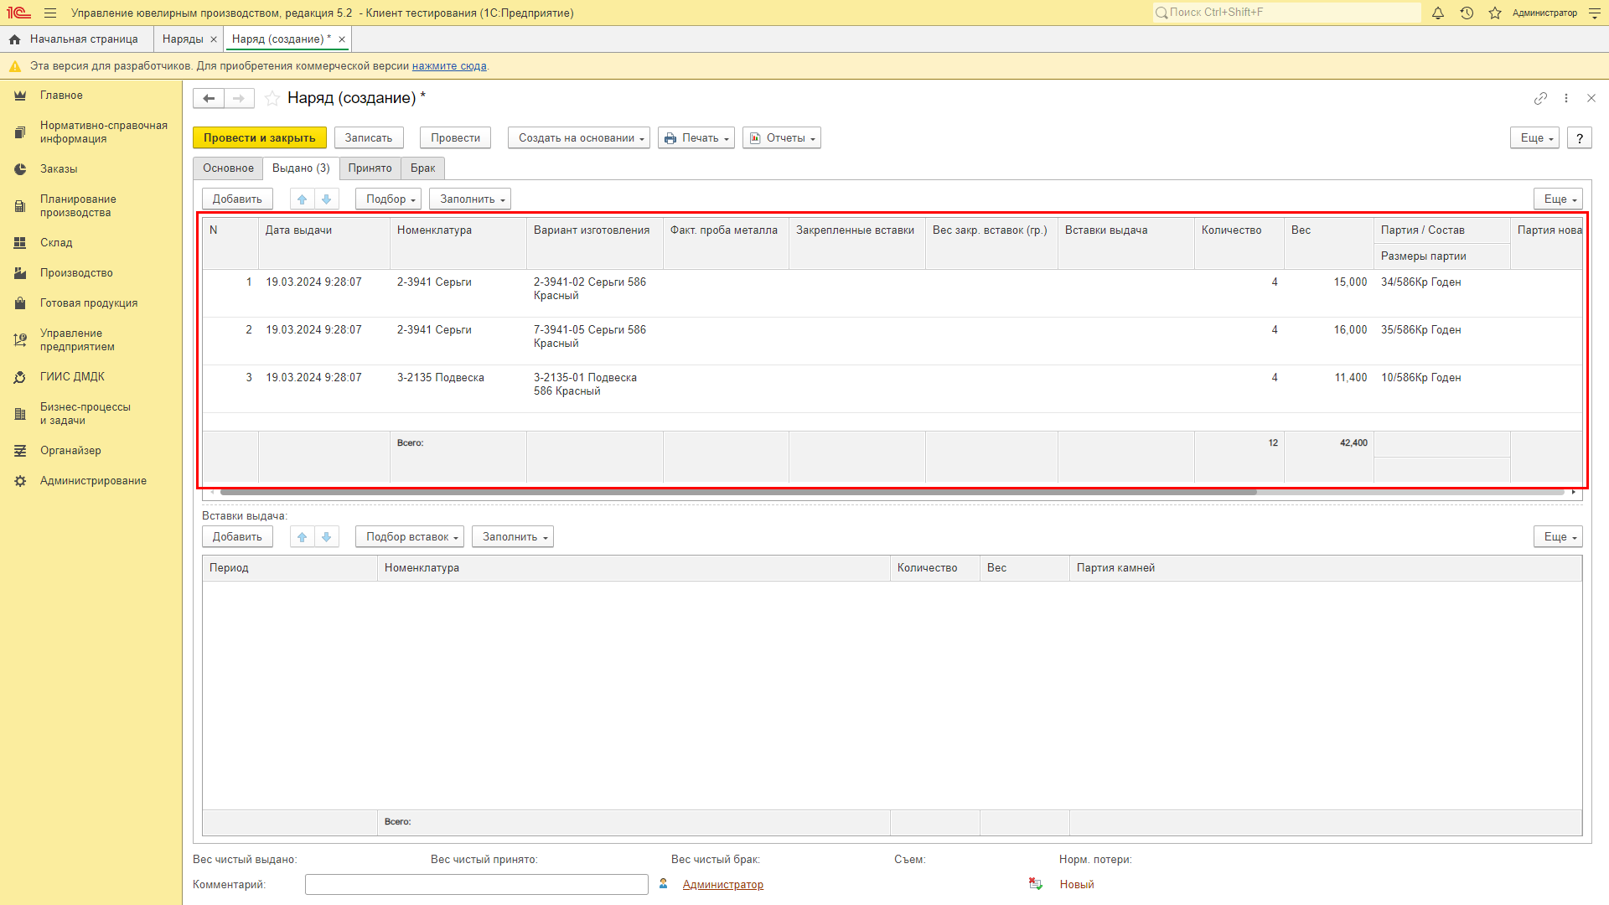
Task: Expand Отчеты dropdown menu
Action: pyautogui.click(x=782, y=138)
